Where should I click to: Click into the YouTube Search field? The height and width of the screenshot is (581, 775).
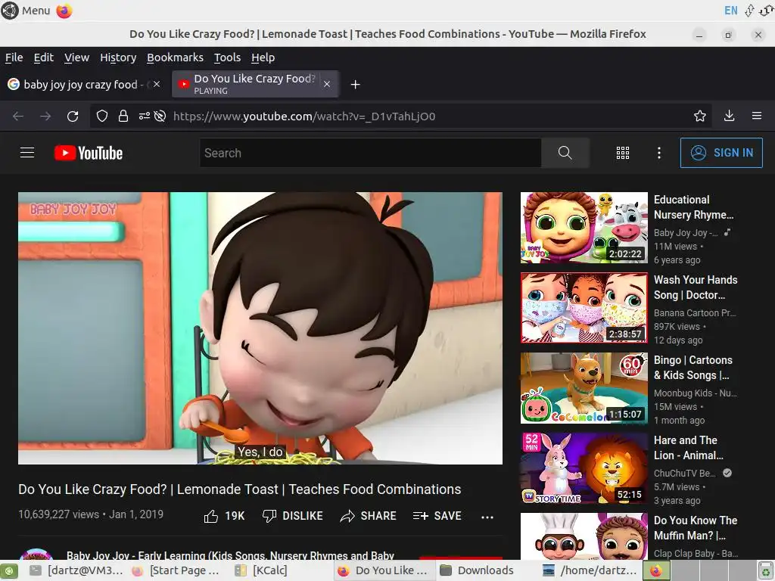click(370, 153)
